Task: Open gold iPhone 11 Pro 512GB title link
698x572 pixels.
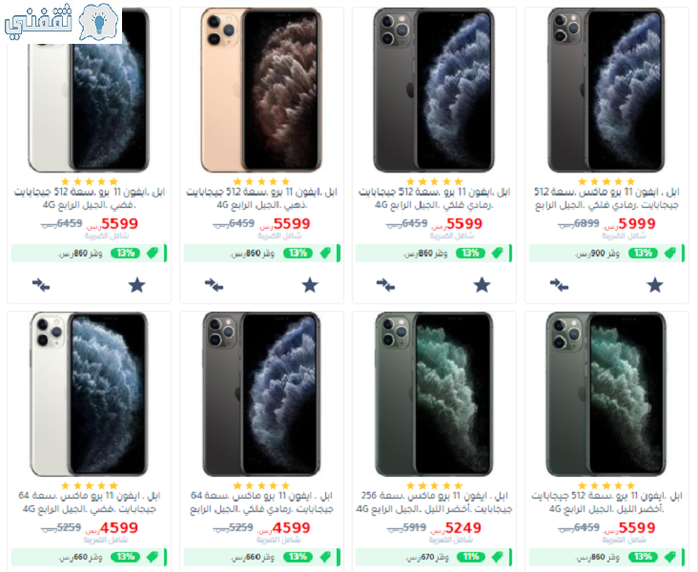Action: pyautogui.click(x=261, y=198)
